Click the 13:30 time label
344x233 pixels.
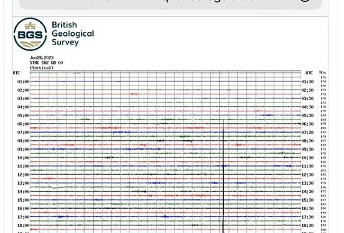308,183
